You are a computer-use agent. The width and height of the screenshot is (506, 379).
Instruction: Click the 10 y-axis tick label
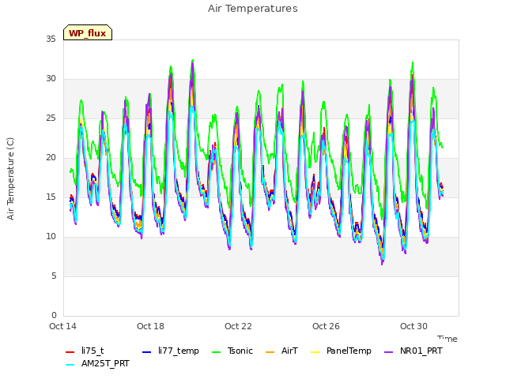pos(51,236)
